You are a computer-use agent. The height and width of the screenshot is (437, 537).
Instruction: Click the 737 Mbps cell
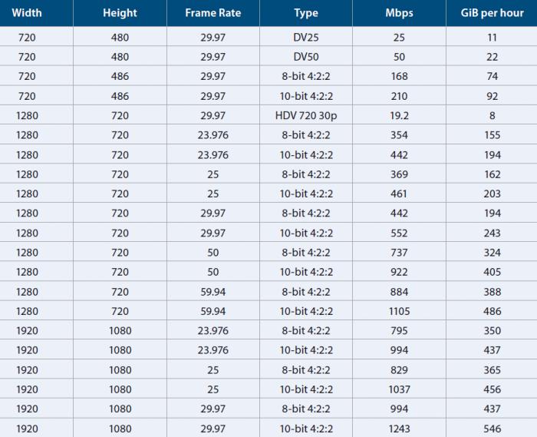click(x=400, y=252)
